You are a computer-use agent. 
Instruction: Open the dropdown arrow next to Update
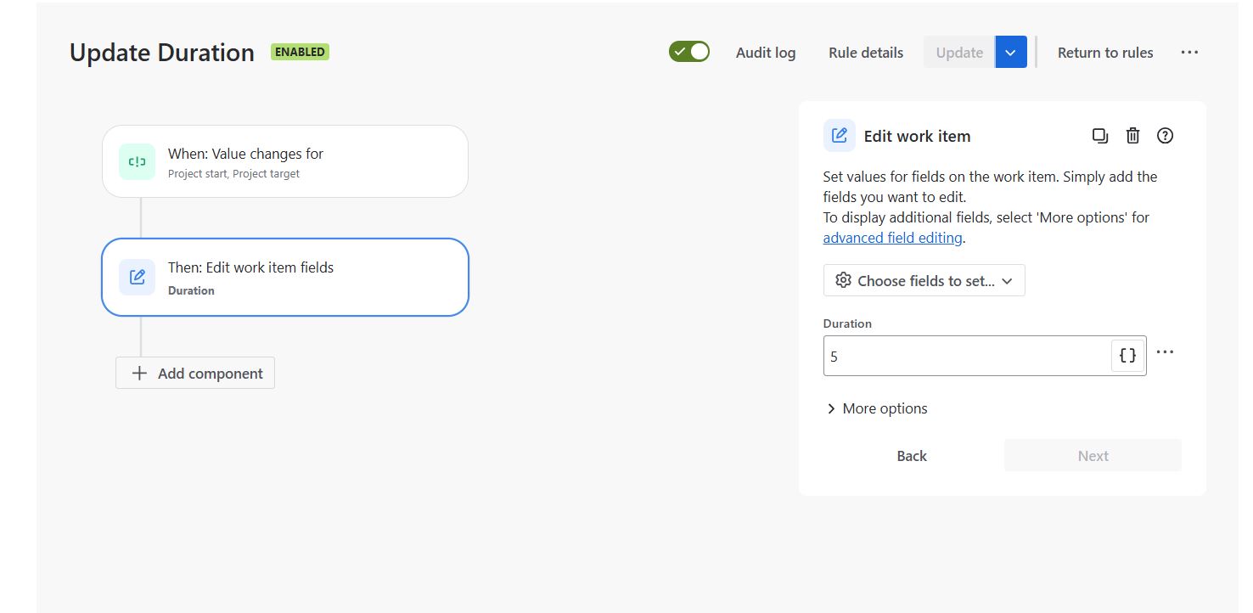(x=1010, y=52)
